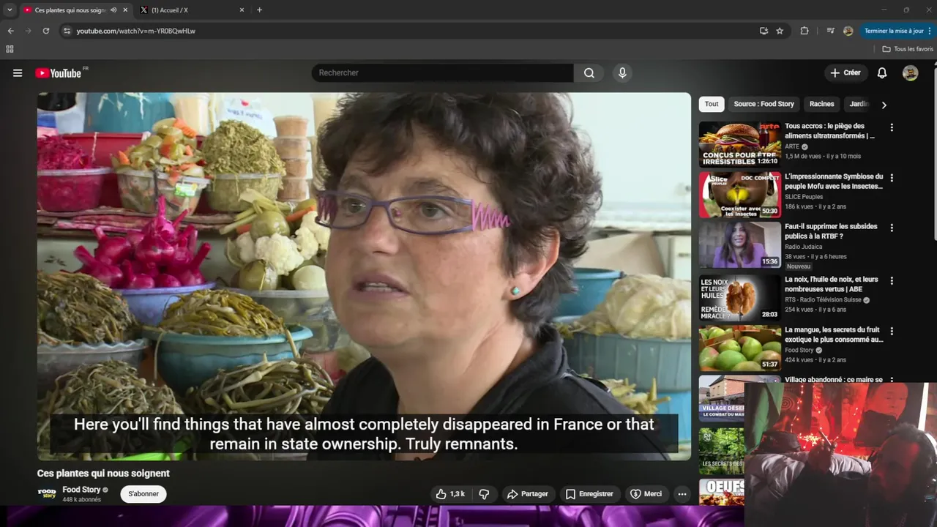The image size is (937, 527).
Task: Open the 'Tous accros' burger thumbnail
Action: [x=739, y=144]
